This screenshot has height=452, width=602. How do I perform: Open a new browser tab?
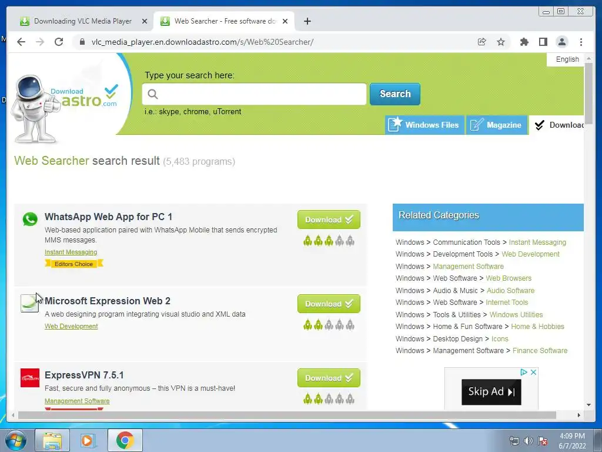click(307, 21)
